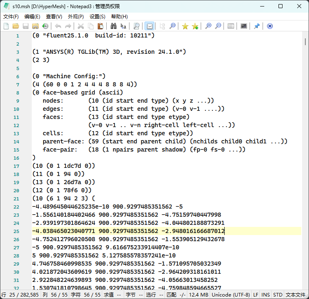Screen dimensions: 309x299
Task: Open the 设置(S) menu
Action: (x=97, y=17)
